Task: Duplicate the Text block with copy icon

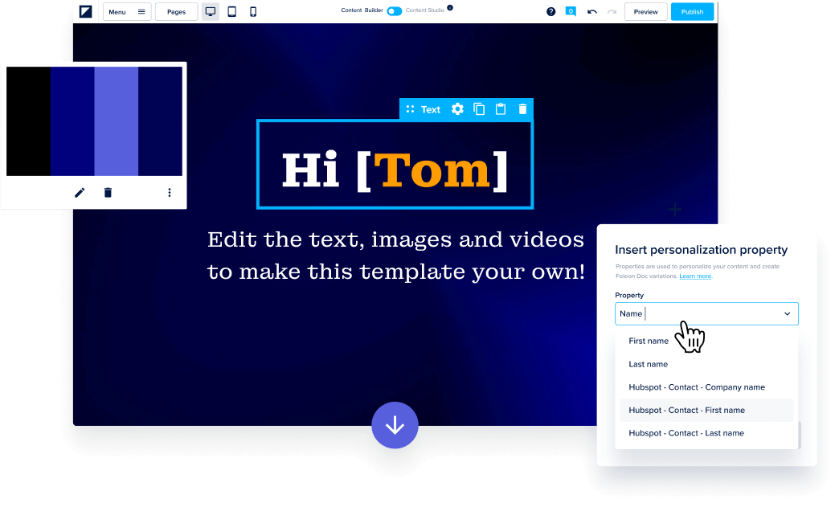Action: click(479, 109)
